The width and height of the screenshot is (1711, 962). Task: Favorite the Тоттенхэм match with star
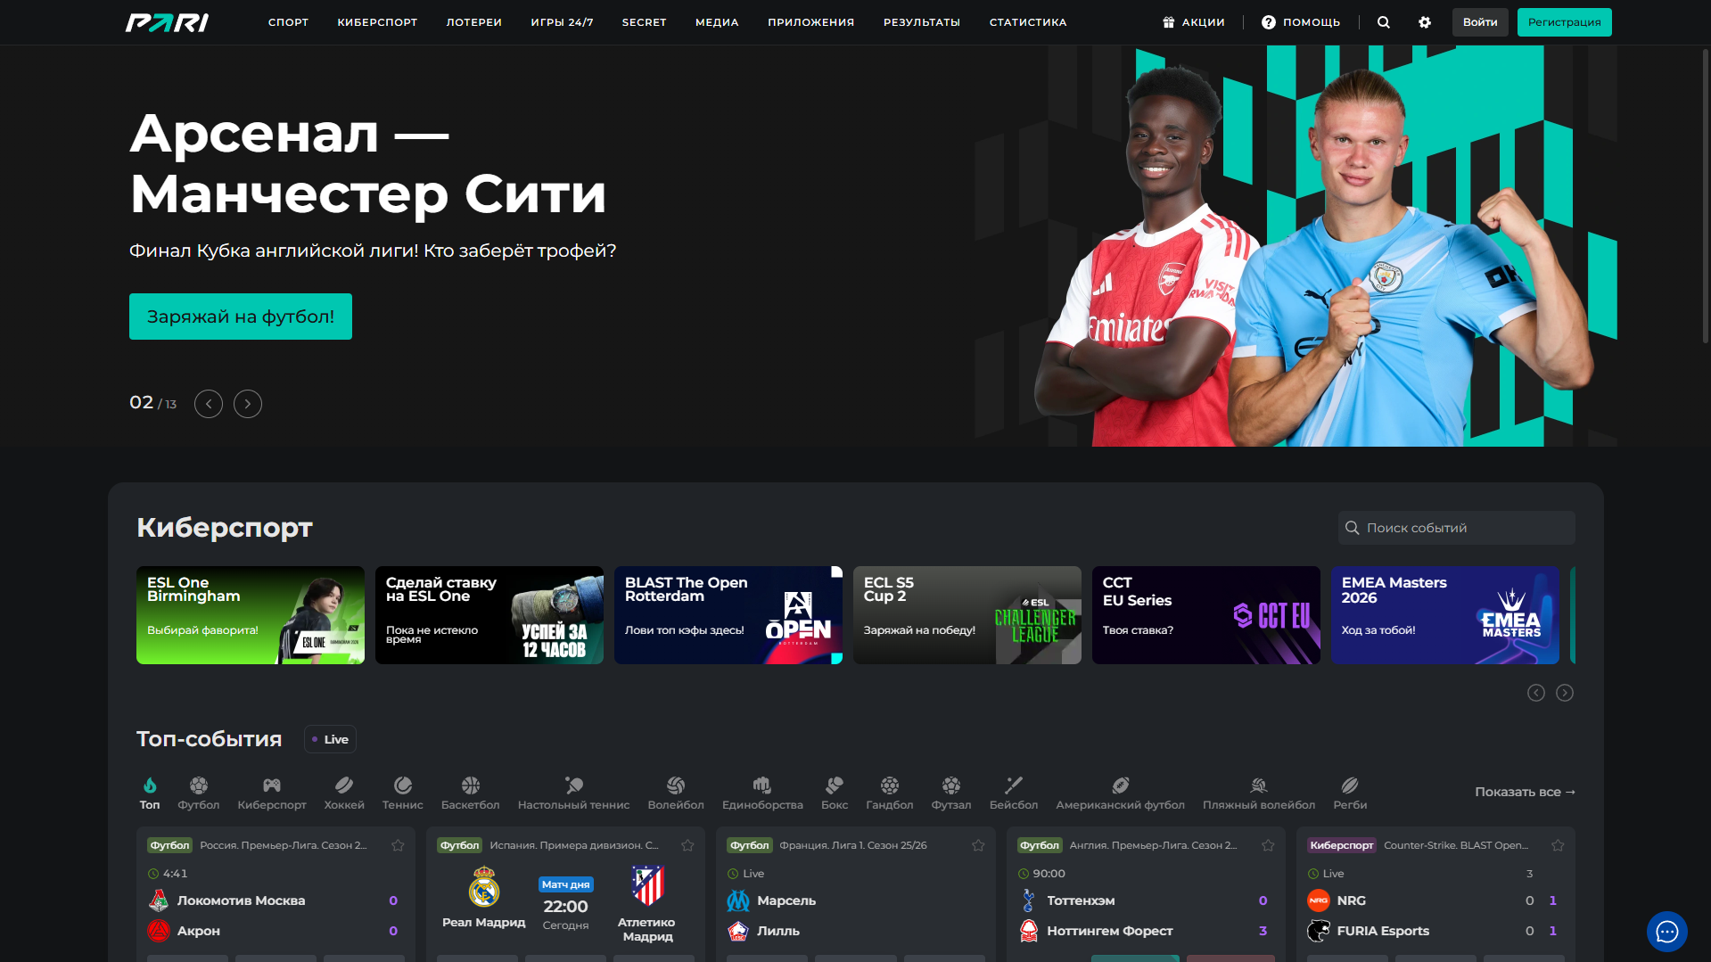point(1268,845)
